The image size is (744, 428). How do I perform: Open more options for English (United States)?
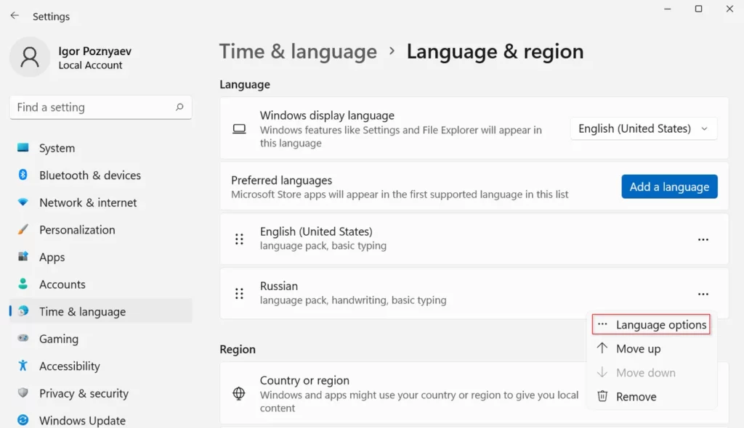tap(703, 239)
